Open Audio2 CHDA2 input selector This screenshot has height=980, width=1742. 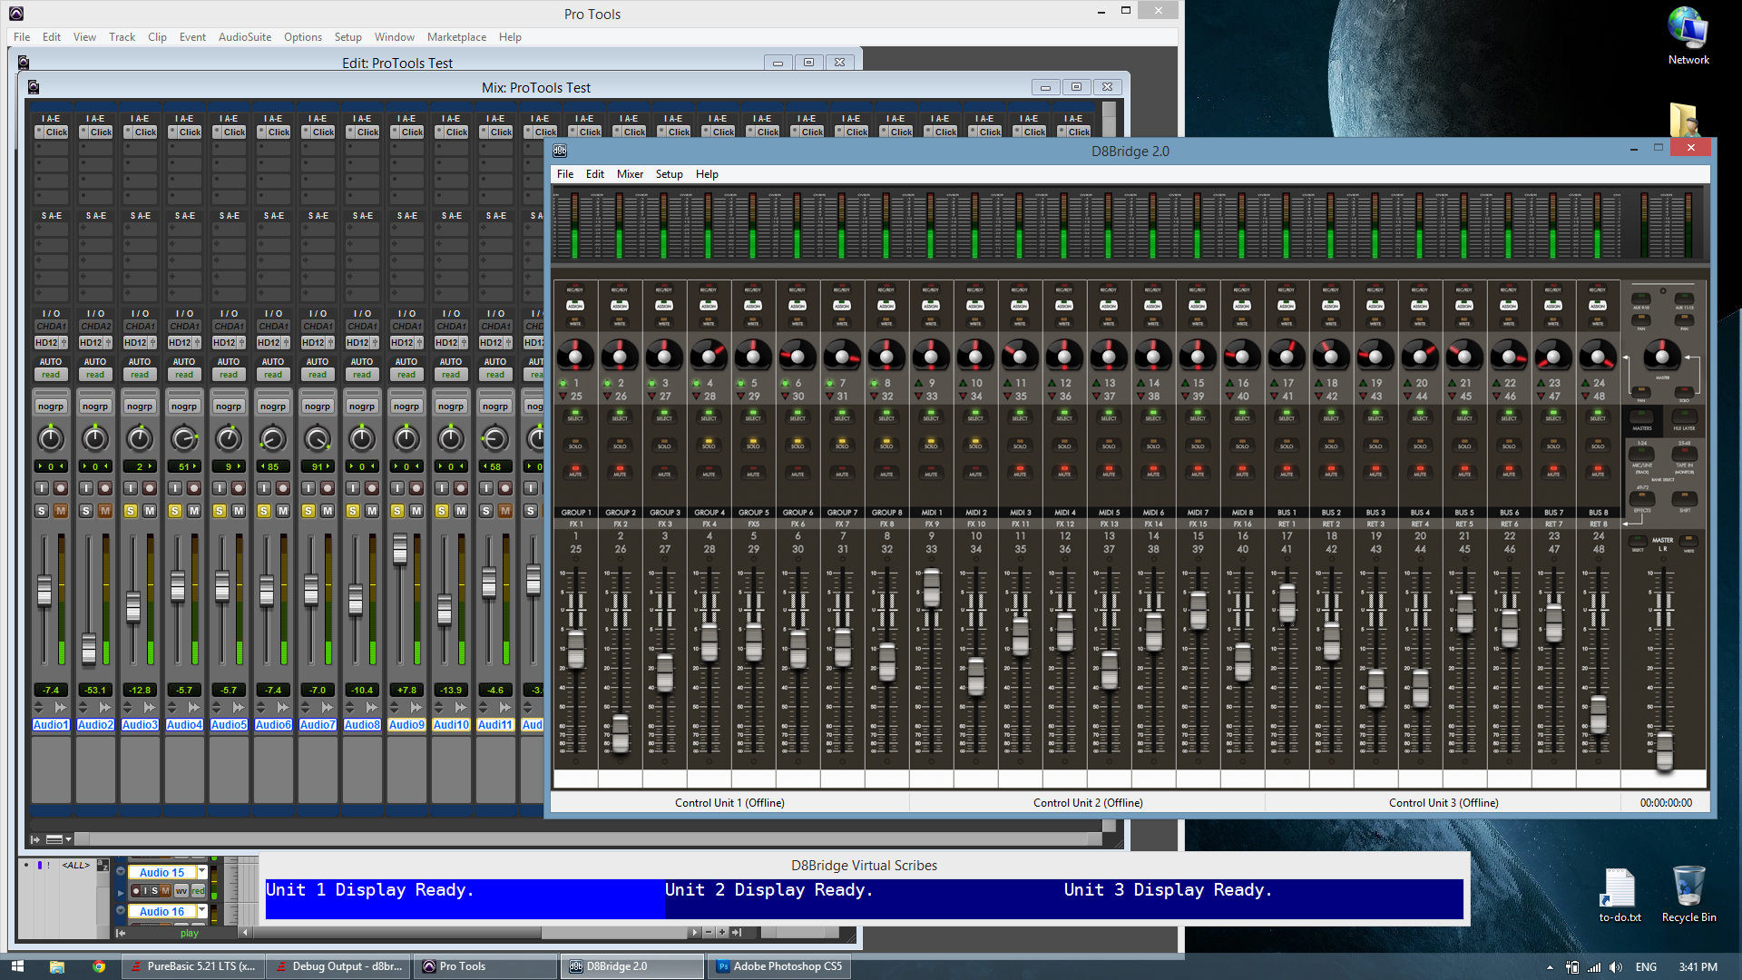(95, 327)
